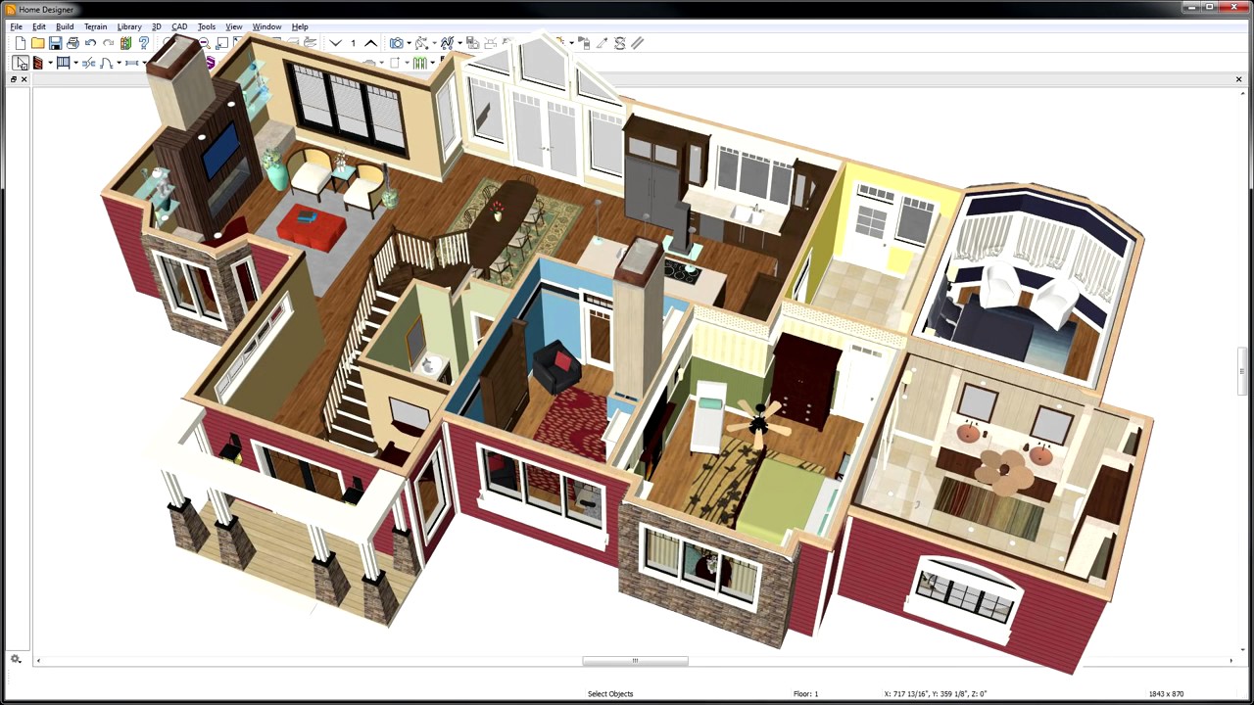Open dropdown beside the green fence icon
Viewport: 1254px width, 705px height.
click(x=432, y=64)
